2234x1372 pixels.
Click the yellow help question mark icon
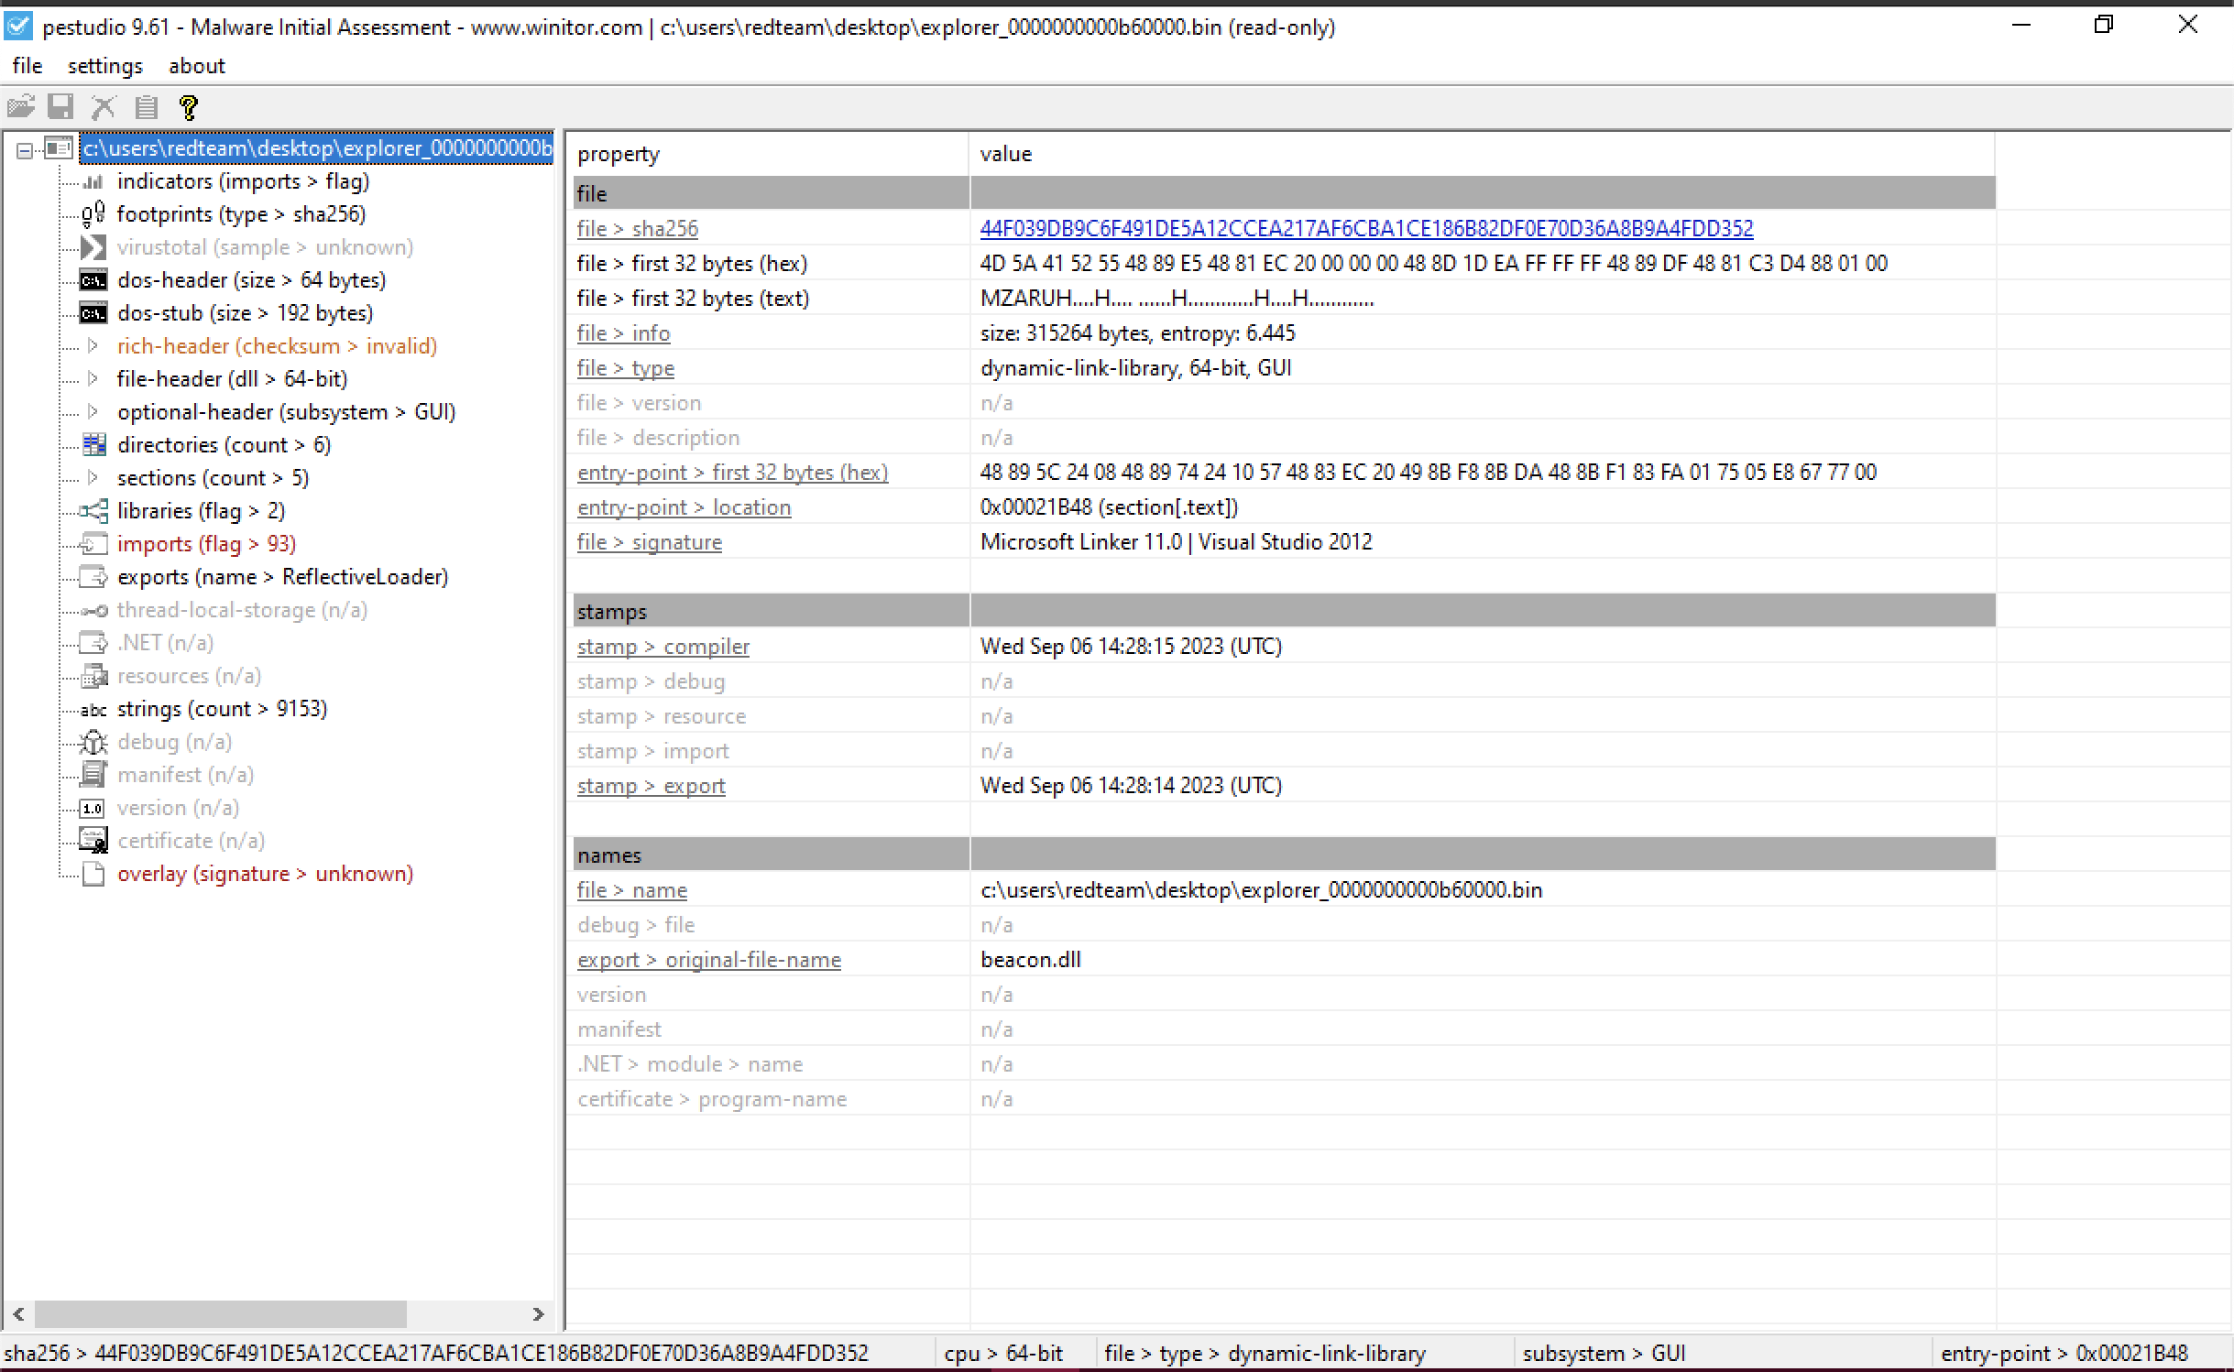(189, 107)
